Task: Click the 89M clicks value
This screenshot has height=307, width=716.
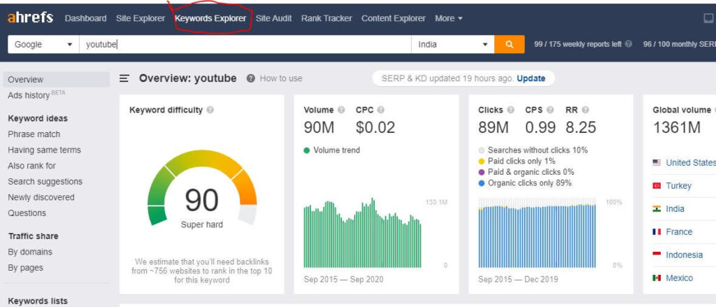Action: click(494, 127)
